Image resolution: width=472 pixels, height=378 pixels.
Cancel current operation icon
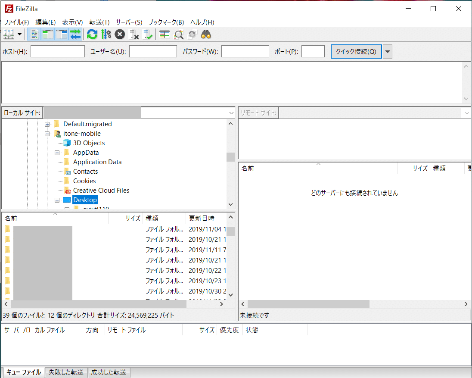(x=120, y=34)
